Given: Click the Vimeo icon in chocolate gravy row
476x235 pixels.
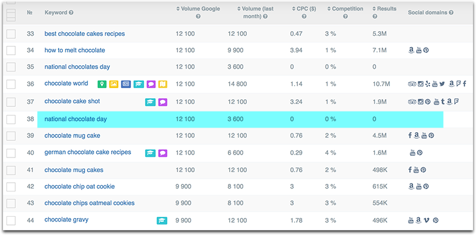Looking at the screenshot, I should [427, 220].
